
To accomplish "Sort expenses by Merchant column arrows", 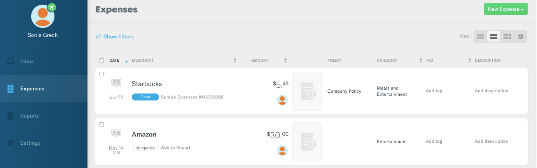I will pos(235,61).
